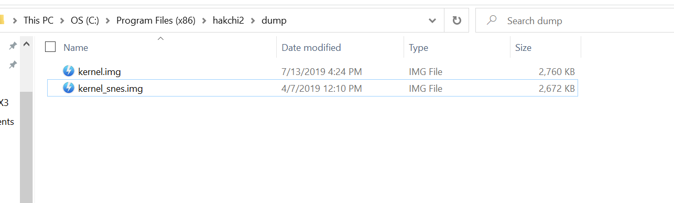Image resolution: width=674 pixels, height=203 pixels.
Task: Go to OS (C:) in breadcrumb
Action: pyautogui.click(x=85, y=20)
